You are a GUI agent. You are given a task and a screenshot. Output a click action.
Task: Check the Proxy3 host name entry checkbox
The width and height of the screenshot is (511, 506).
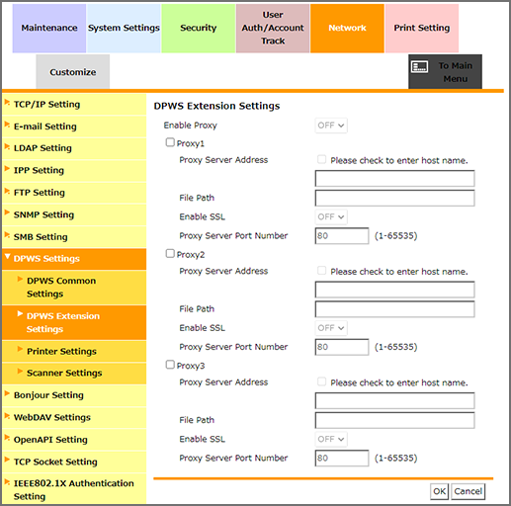[x=321, y=381]
